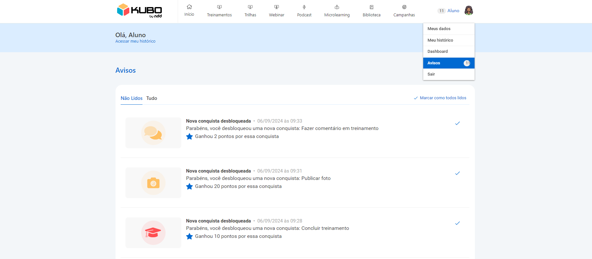592x259 pixels.
Task: Collapse user menu via avatar picture
Action: click(x=469, y=11)
